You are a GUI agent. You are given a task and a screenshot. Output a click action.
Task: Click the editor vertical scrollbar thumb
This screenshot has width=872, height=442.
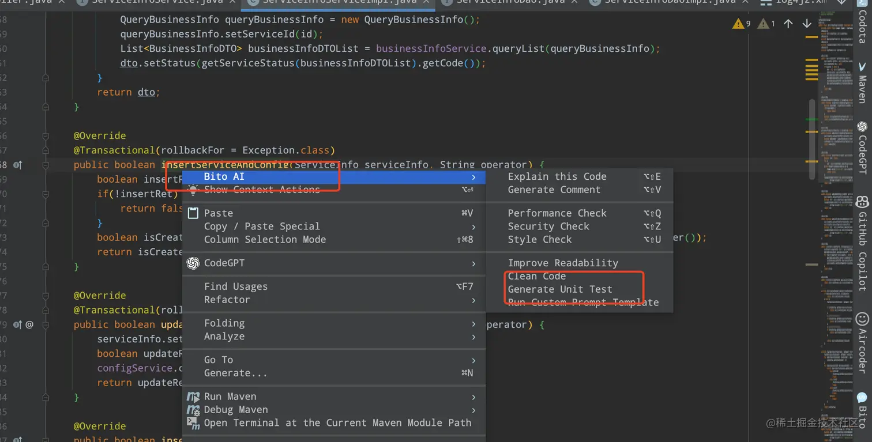(x=811, y=138)
